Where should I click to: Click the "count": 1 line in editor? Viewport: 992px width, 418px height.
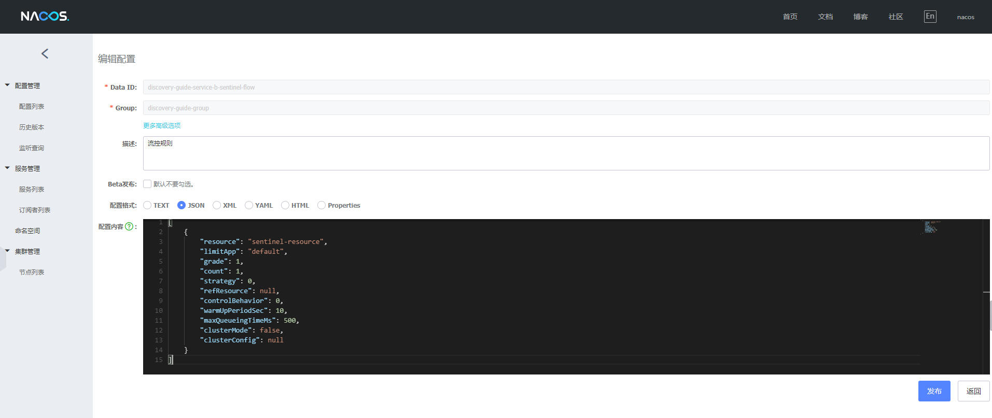221,271
